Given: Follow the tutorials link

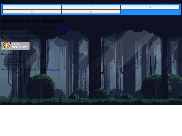Looking at the screenshot, I should click(x=55, y=70).
